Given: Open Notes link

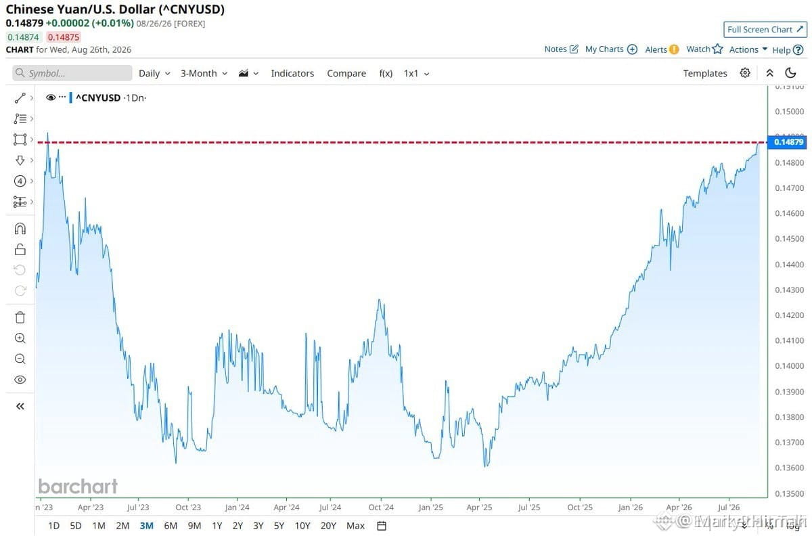Looking at the screenshot, I should pos(562,49).
